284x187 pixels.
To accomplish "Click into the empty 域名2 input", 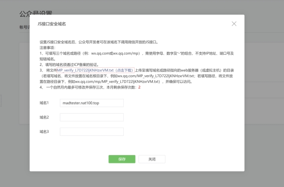I will click(92, 117).
